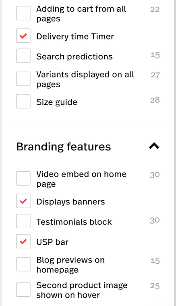Viewport: 176px width, 306px height.
Task: Click the Search predictions label
Action: [x=75, y=57]
